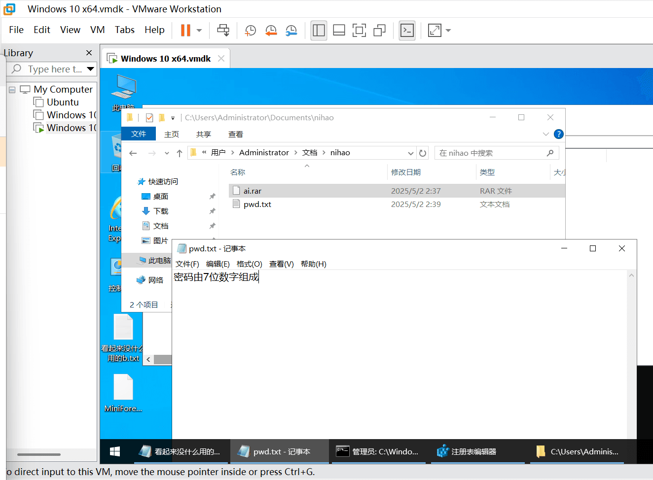
Task: Refresh the nihao folder view
Action: tap(423, 153)
